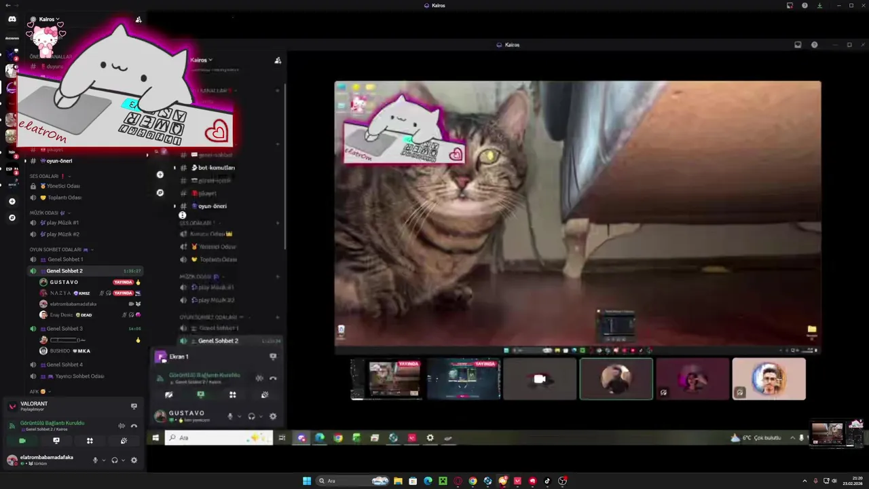Click the main cat stream video
869x489 pixels.
coord(578,217)
